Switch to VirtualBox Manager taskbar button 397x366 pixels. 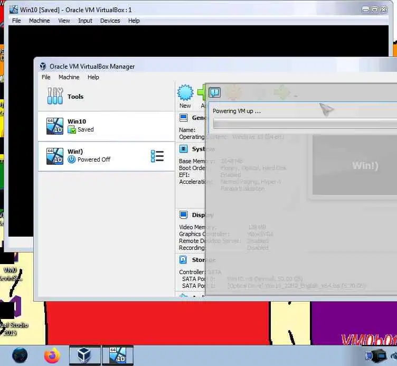[x=85, y=355]
